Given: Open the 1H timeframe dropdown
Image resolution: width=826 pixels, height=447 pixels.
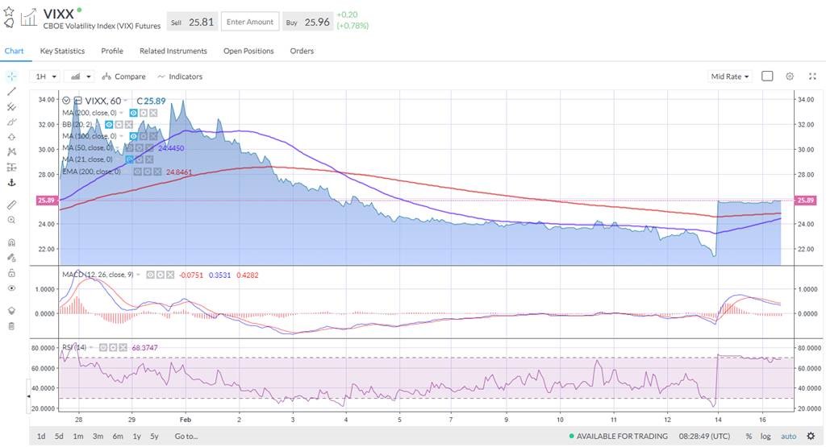Looking at the screenshot, I should 46,77.
